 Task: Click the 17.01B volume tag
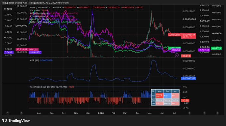click(x=186, y=56)
